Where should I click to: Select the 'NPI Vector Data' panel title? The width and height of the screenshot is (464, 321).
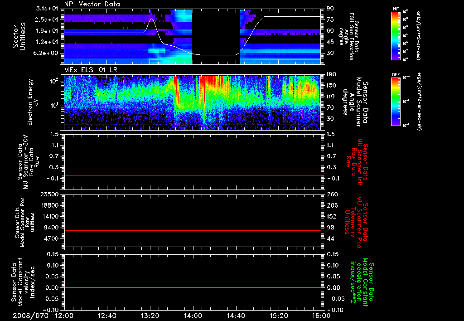point(92,4)
